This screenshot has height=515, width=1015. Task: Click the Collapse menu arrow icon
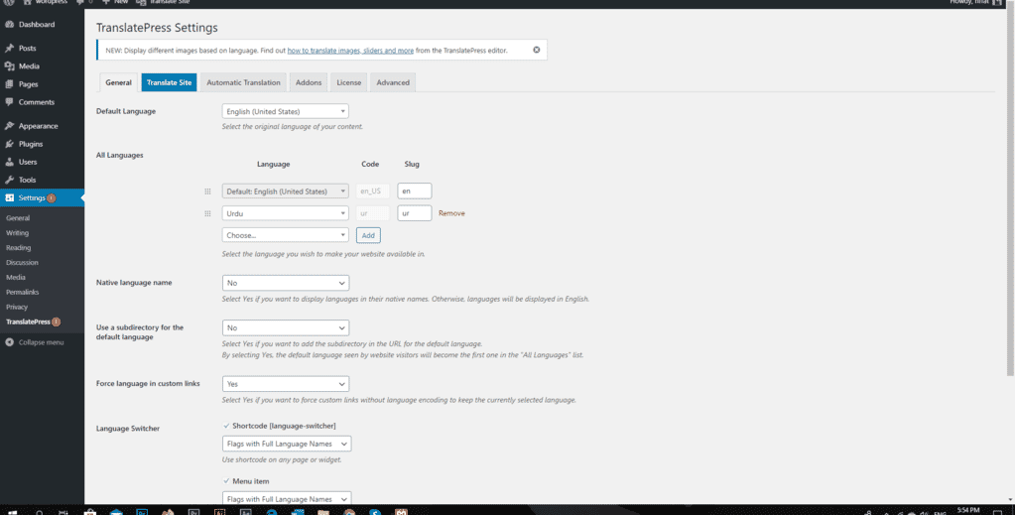[9, 342]
